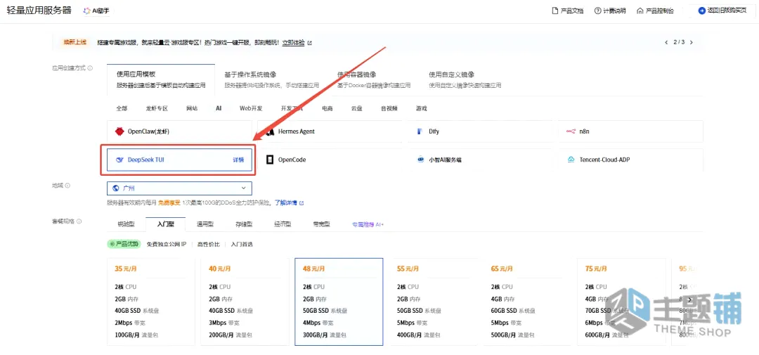Choose the 55元/月 plan card
Viewport: 759px width, 355px height.
[x=433, y=302]
